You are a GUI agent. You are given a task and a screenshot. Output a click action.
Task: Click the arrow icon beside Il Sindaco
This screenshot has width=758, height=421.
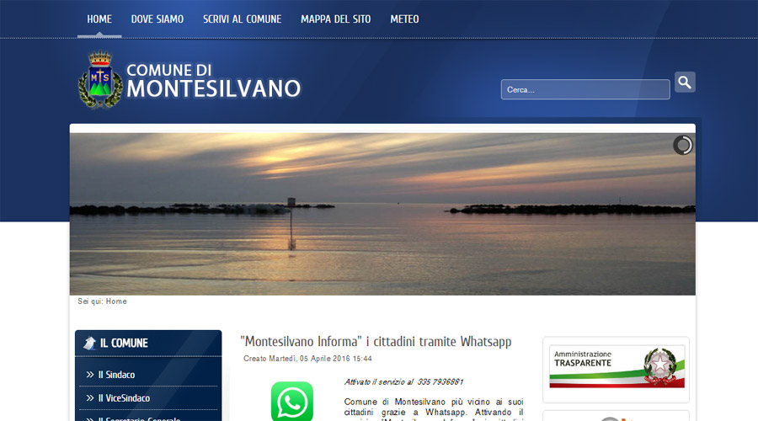pos(90,375)
